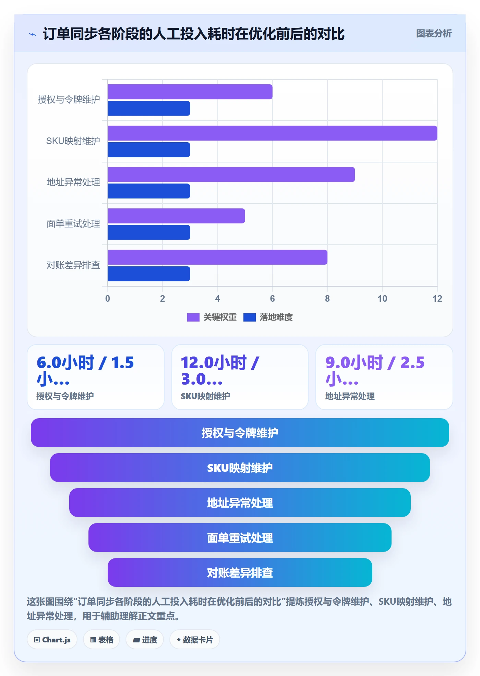Open the 9.0小时 / 2.5 data card
Screen dimensions: 480x676
click(384, 377)
